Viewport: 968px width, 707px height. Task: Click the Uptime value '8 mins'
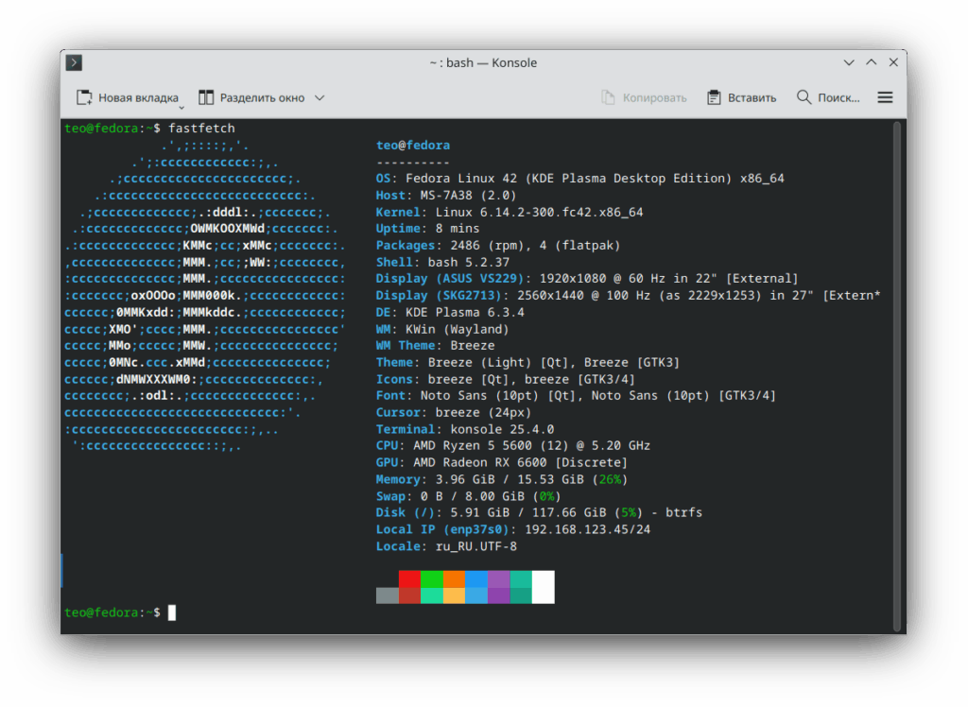(x=458, y=229)
